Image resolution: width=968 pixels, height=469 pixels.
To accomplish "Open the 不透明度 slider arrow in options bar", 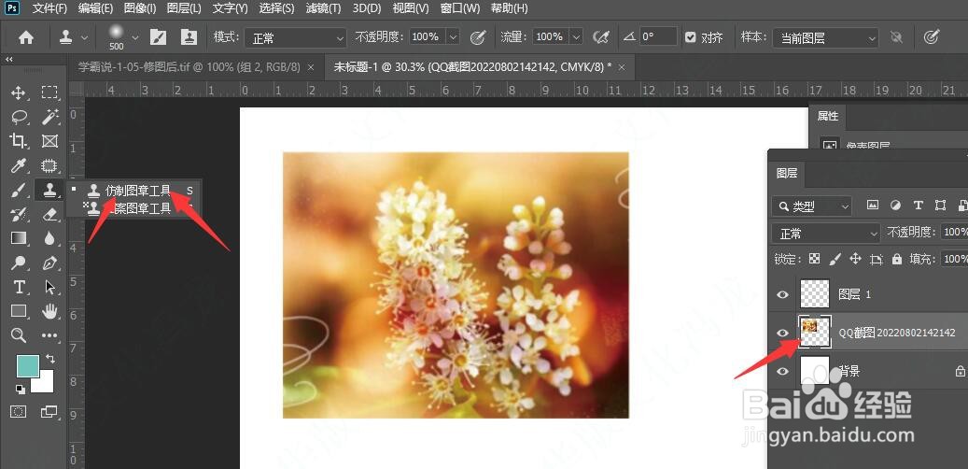I will tap(454, 37).
